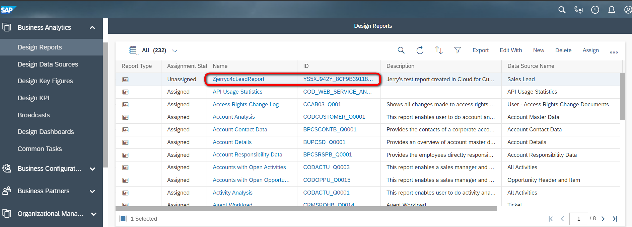This screenshot has width=632, height=227.
Task: Open the Zjerryc4cLeadReport link
Action: pos(238,79)
